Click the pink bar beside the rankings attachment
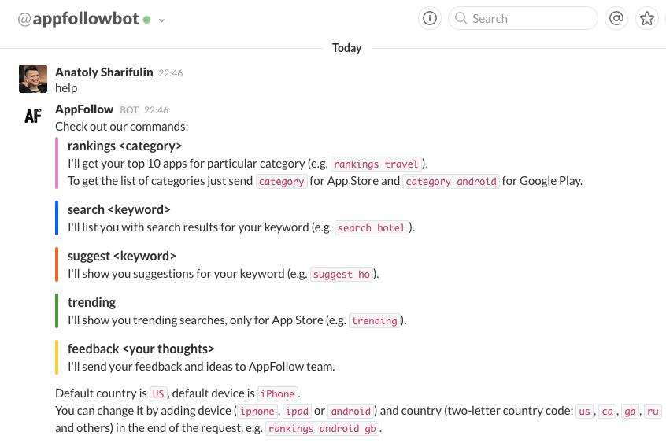This screenshot has width=666, height=447. point(57,163)
